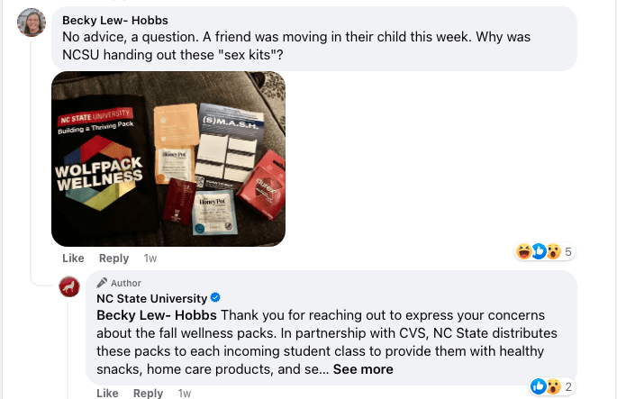Click the Wow emoji on Becky's comment
The height and width of the screenshot is (399, 617).
click(x=552, y=251)
